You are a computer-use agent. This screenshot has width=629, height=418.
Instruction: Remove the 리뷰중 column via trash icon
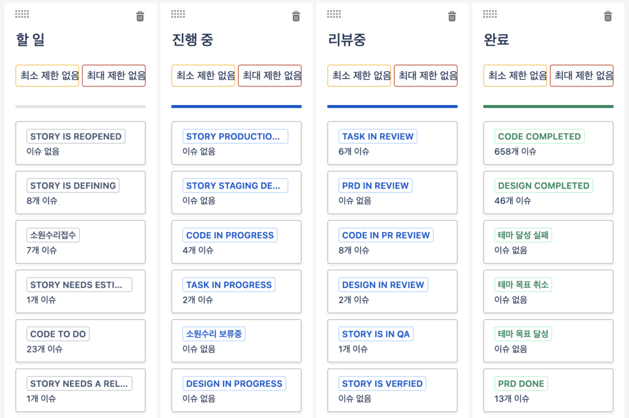[x=452, y=17]
